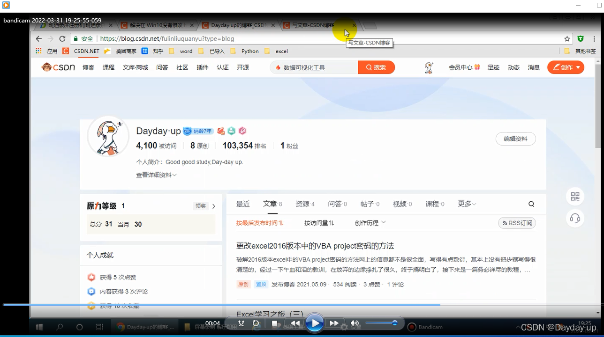
Task: Click the search magnifier in the tab bar
Action: tap(531, 204)
